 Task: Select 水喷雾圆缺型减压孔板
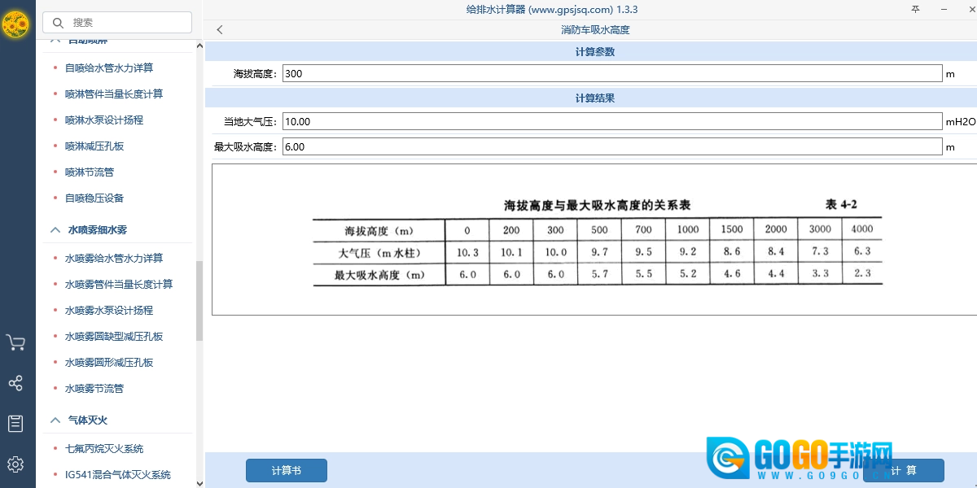point(114,337)
